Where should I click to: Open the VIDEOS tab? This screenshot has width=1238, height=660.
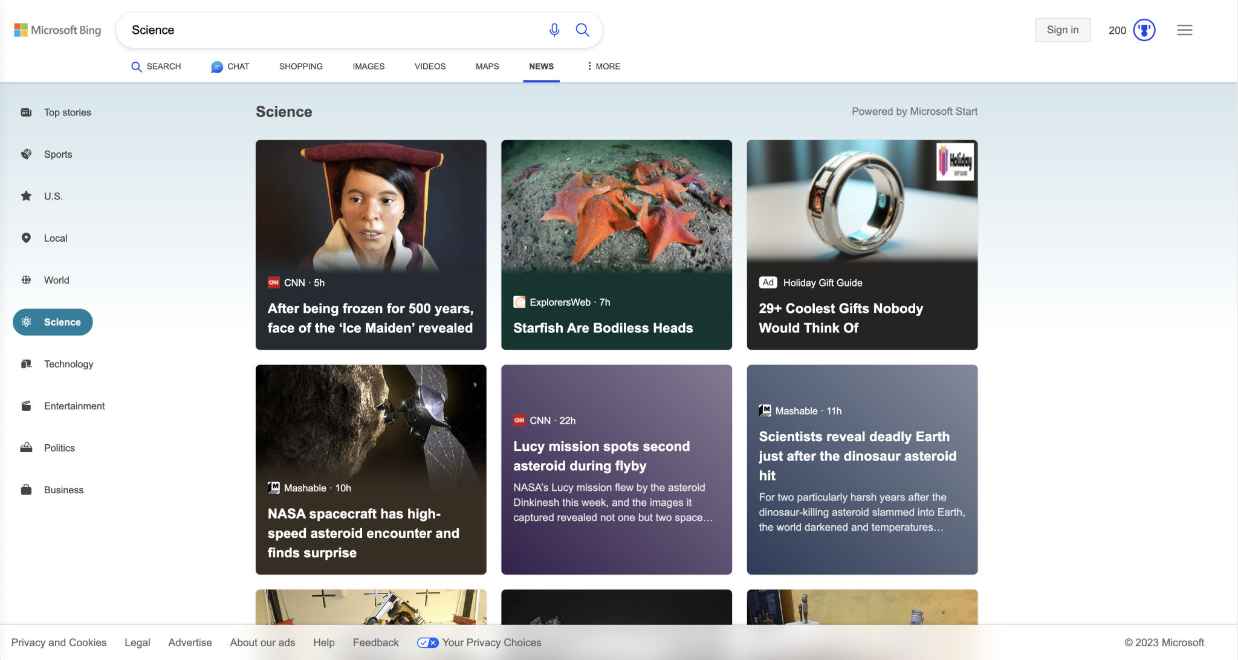(430, 66)
